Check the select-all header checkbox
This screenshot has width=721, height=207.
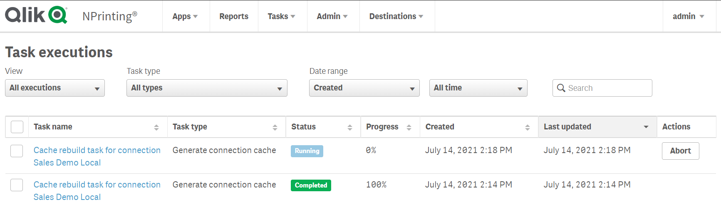point(17,127)
